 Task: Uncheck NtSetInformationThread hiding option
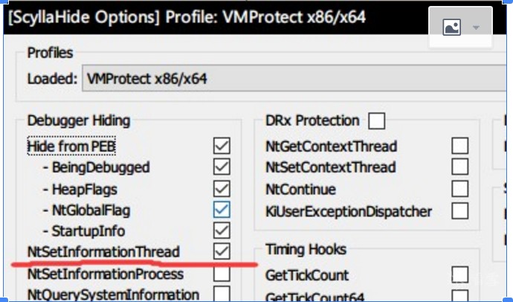222,251
